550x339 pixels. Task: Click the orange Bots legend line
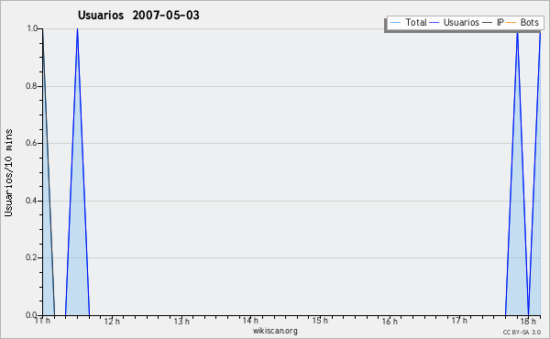click(x=511, y=23)
